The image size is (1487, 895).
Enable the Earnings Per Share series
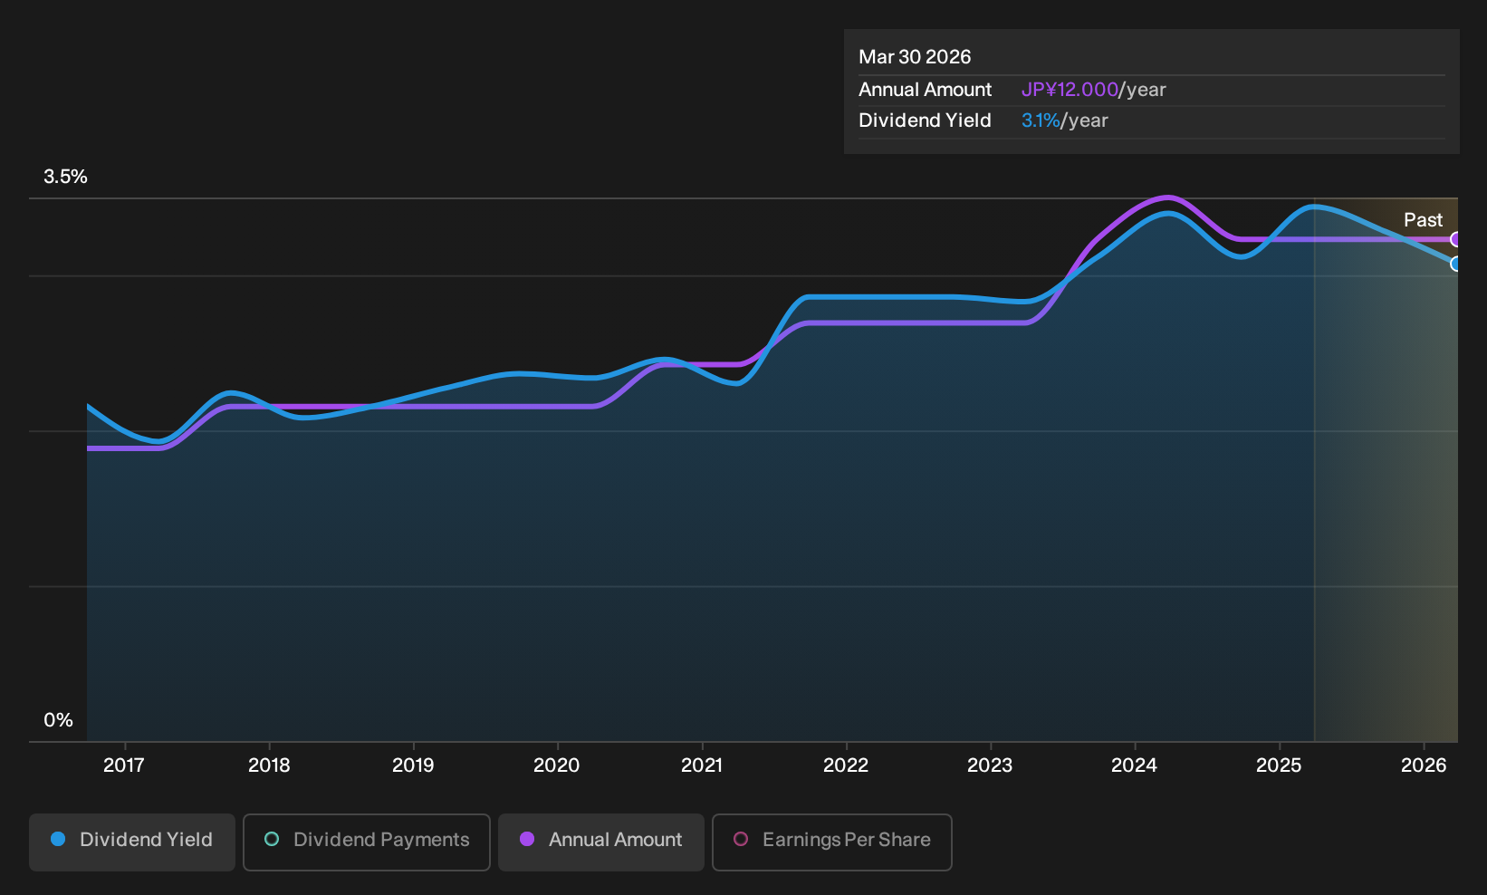[832, 842]
